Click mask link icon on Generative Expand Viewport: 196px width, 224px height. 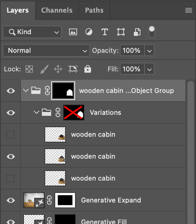pyautogui.click(x=49, y=200)
